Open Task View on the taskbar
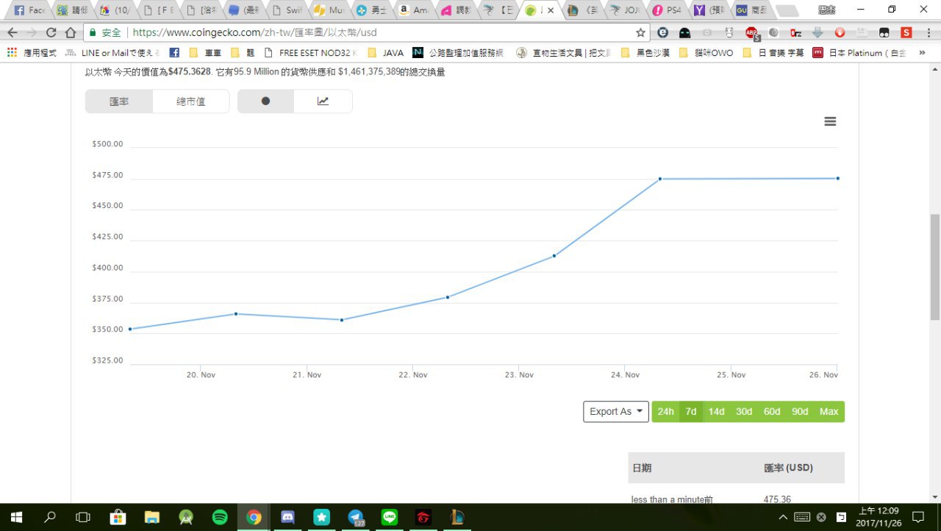This screenshot has width=941, height=531. pos(83,517)
